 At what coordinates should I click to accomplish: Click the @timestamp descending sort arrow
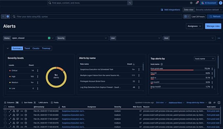tap(59, 107)
